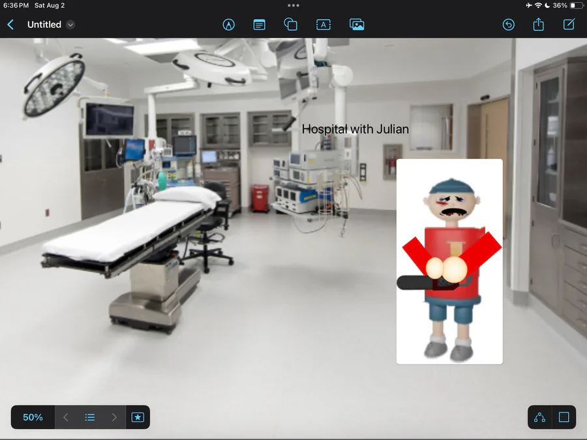Screen dimensions: 587x440
Task: Show the scenes list
Action: [x=90, y=417]
